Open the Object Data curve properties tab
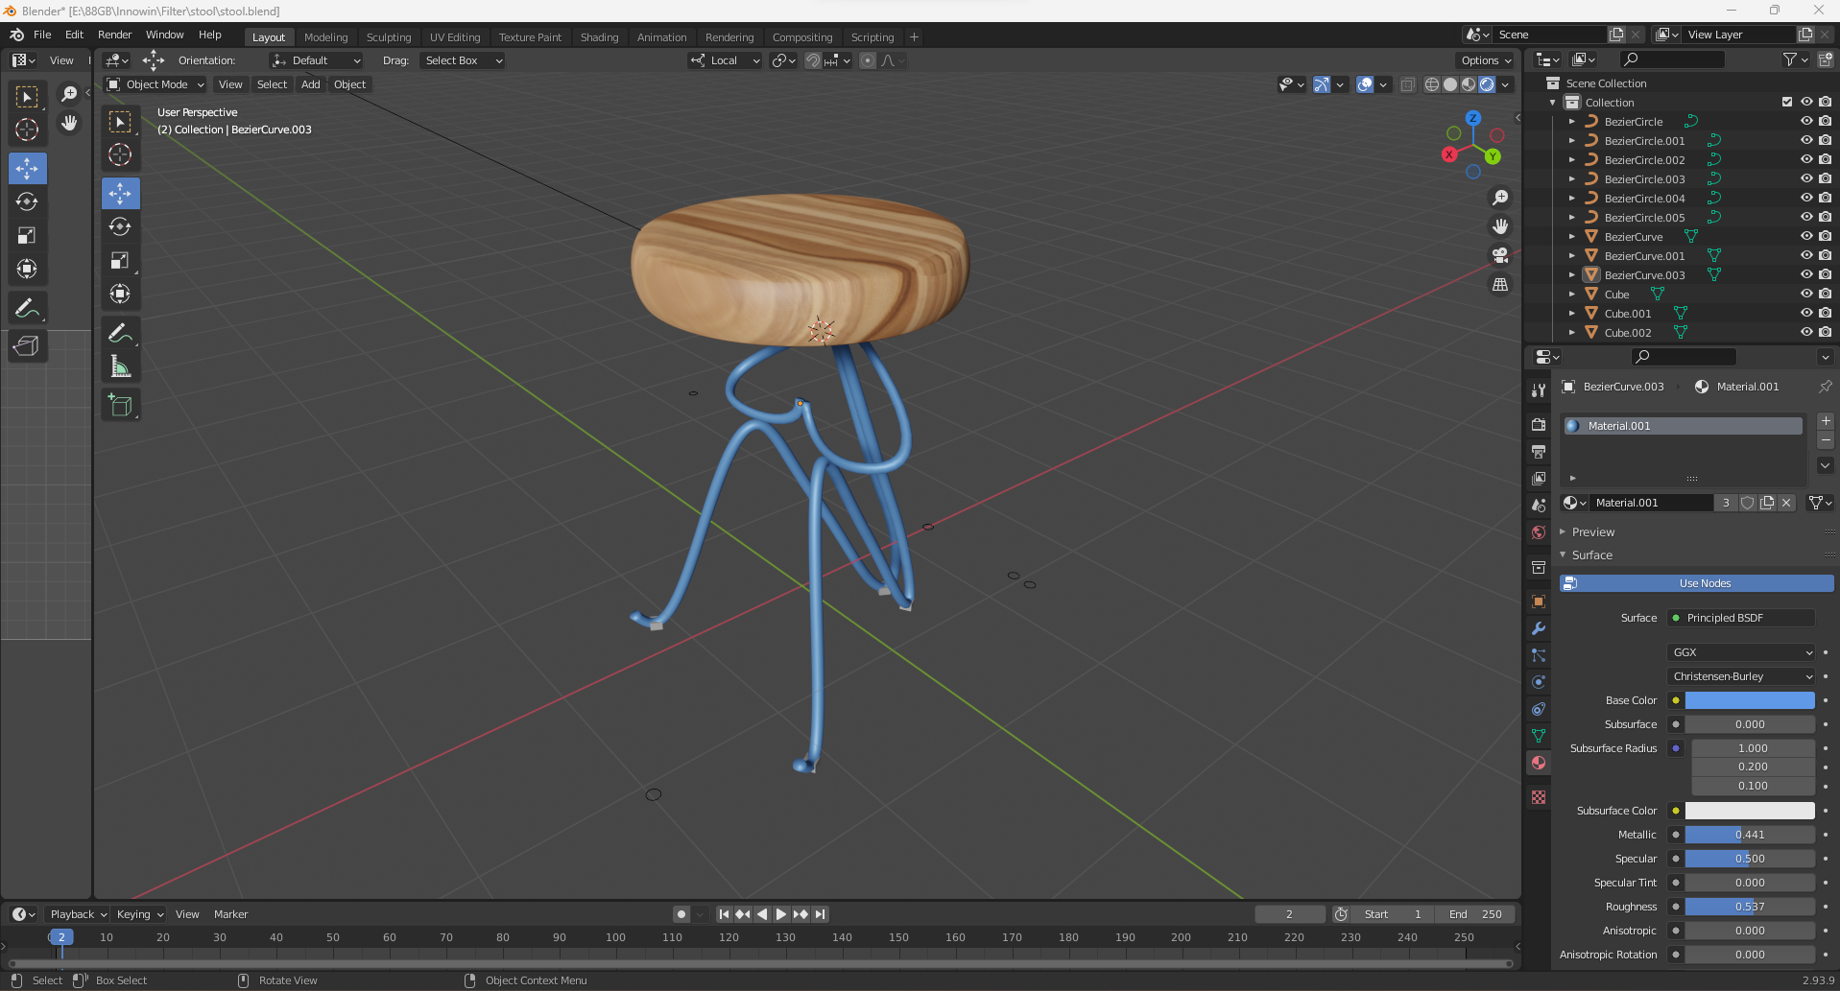The height and width of the screenshot is (991, 1840). tap(1539, 736)
